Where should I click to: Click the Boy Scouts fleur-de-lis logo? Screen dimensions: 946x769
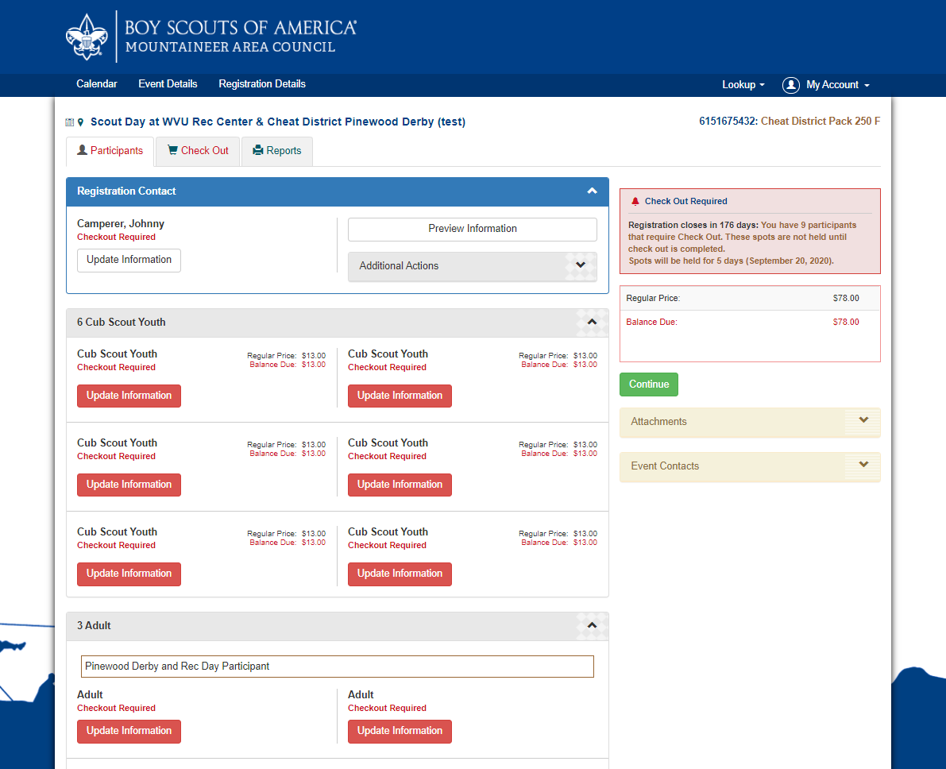tap(87, 37)
